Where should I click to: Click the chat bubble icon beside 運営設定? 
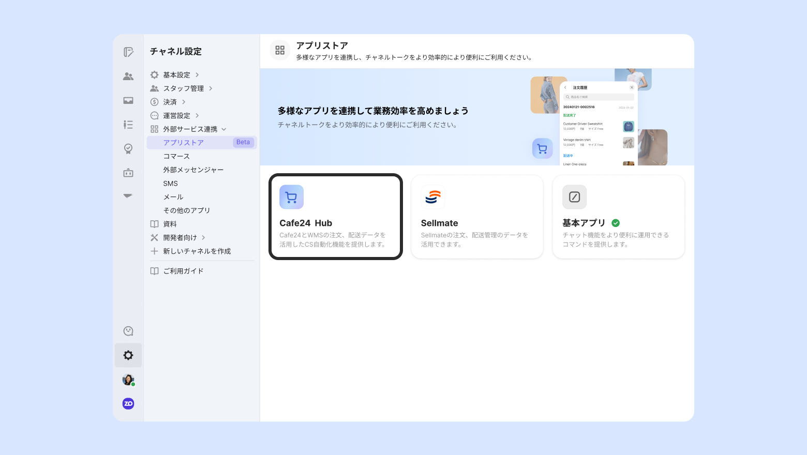154,115
